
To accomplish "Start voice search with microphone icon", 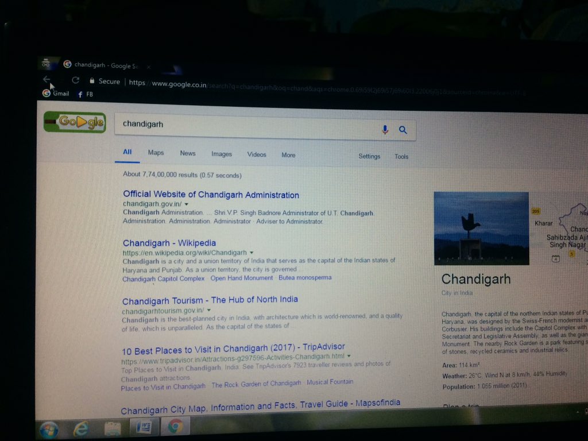I will click(x=385, y=129).
